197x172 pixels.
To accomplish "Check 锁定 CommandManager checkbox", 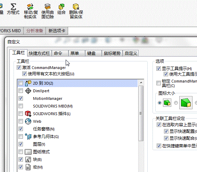I will point(158,83).
